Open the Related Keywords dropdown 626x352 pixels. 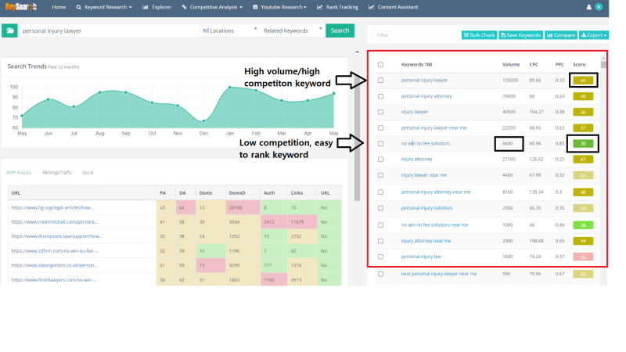tap(292, 31)
